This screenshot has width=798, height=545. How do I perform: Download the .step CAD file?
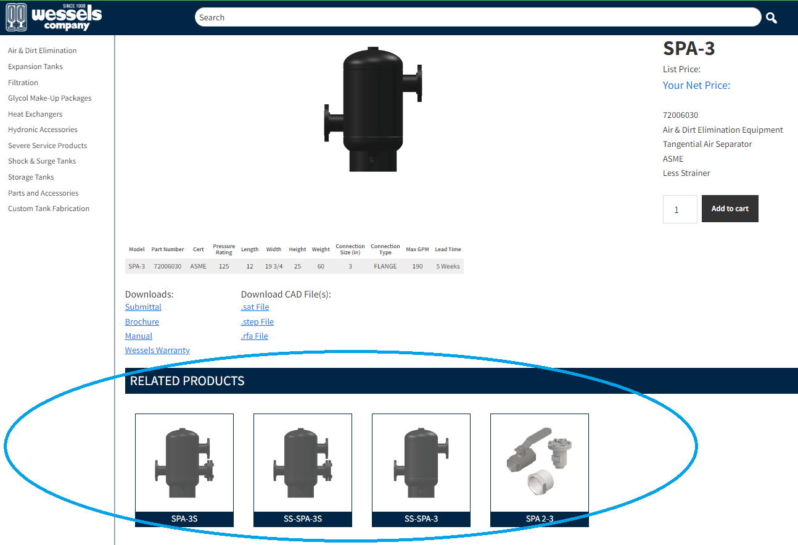pyautogui.click(x=257, y=322)
